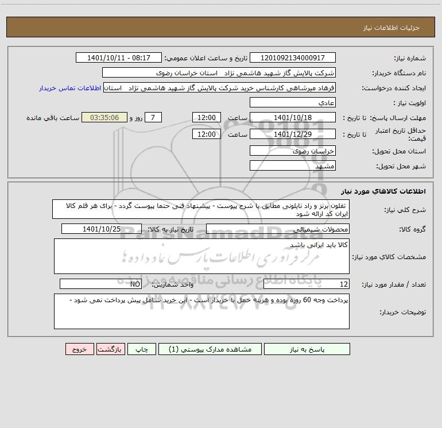Viewport: 442px width, 428px height.
Task: Click the تاریخ و ساعت اعلان عمومی label
Action: point(206,59)
